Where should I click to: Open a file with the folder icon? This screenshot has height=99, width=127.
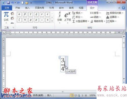pos(27,3)
